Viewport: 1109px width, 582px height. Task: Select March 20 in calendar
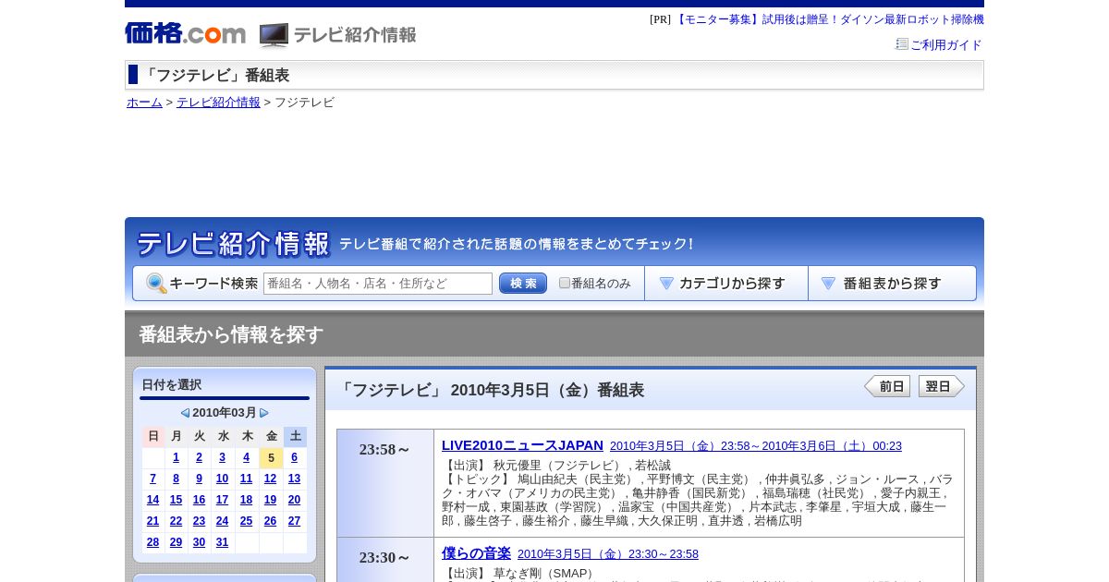pos(295,500)
